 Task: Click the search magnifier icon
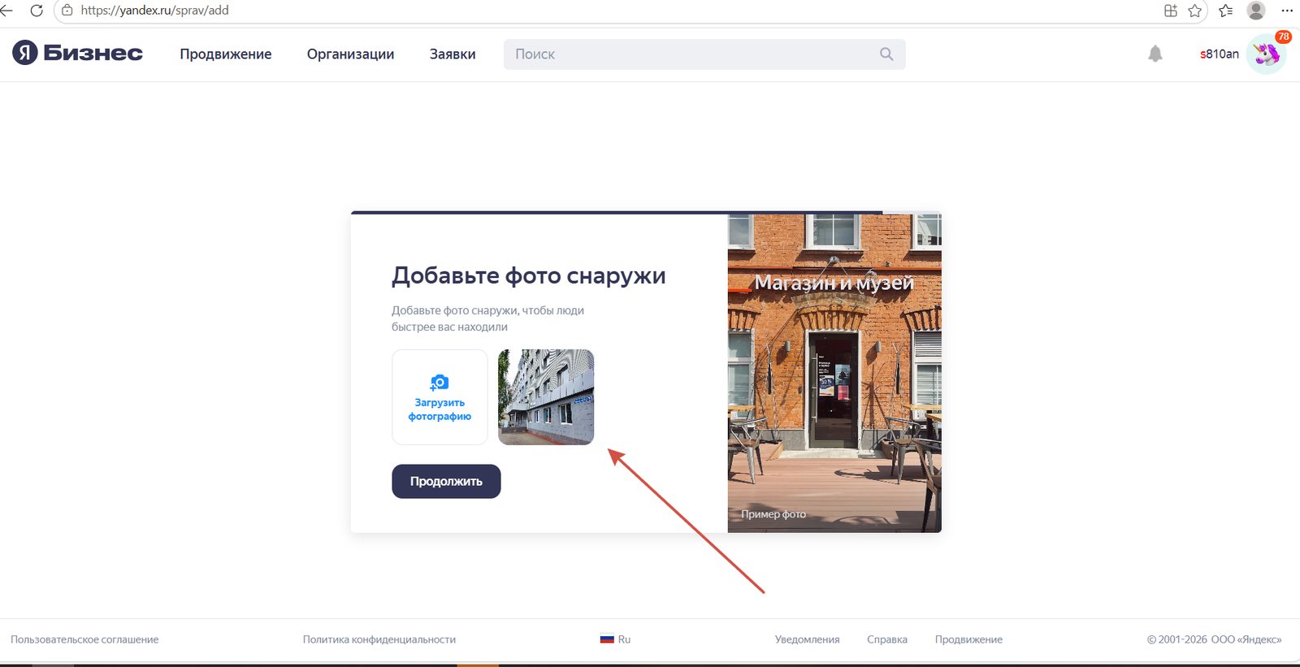tap(886, 54)
